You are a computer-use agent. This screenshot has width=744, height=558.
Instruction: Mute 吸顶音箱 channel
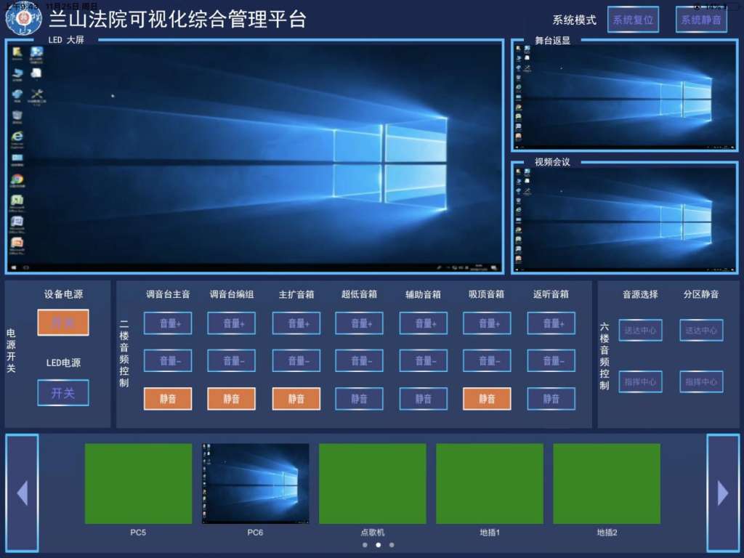[x=487, y=399]
